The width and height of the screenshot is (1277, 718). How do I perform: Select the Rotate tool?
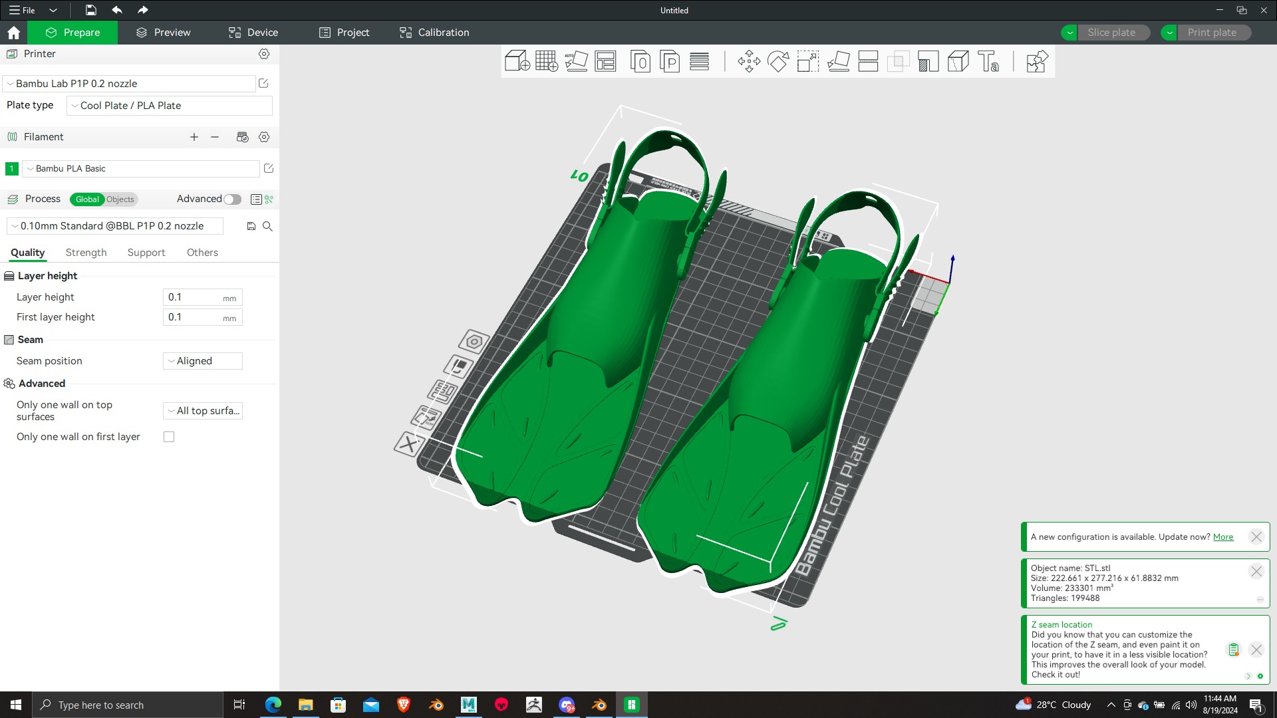click(x=778, y=61)
